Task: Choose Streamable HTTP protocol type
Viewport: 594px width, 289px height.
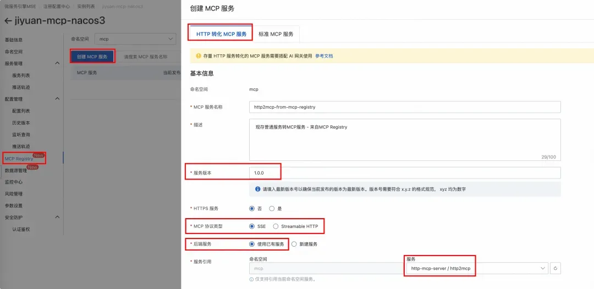Action: point(276,226)
